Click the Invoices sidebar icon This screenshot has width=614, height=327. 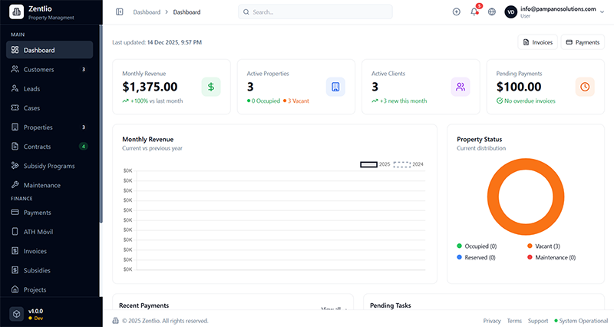15,251
